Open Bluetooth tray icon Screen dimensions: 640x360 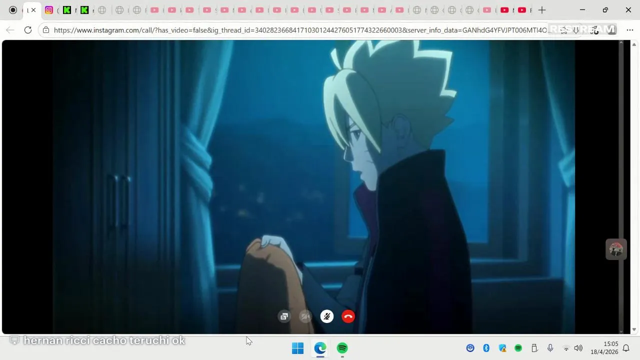pos(486,348)
